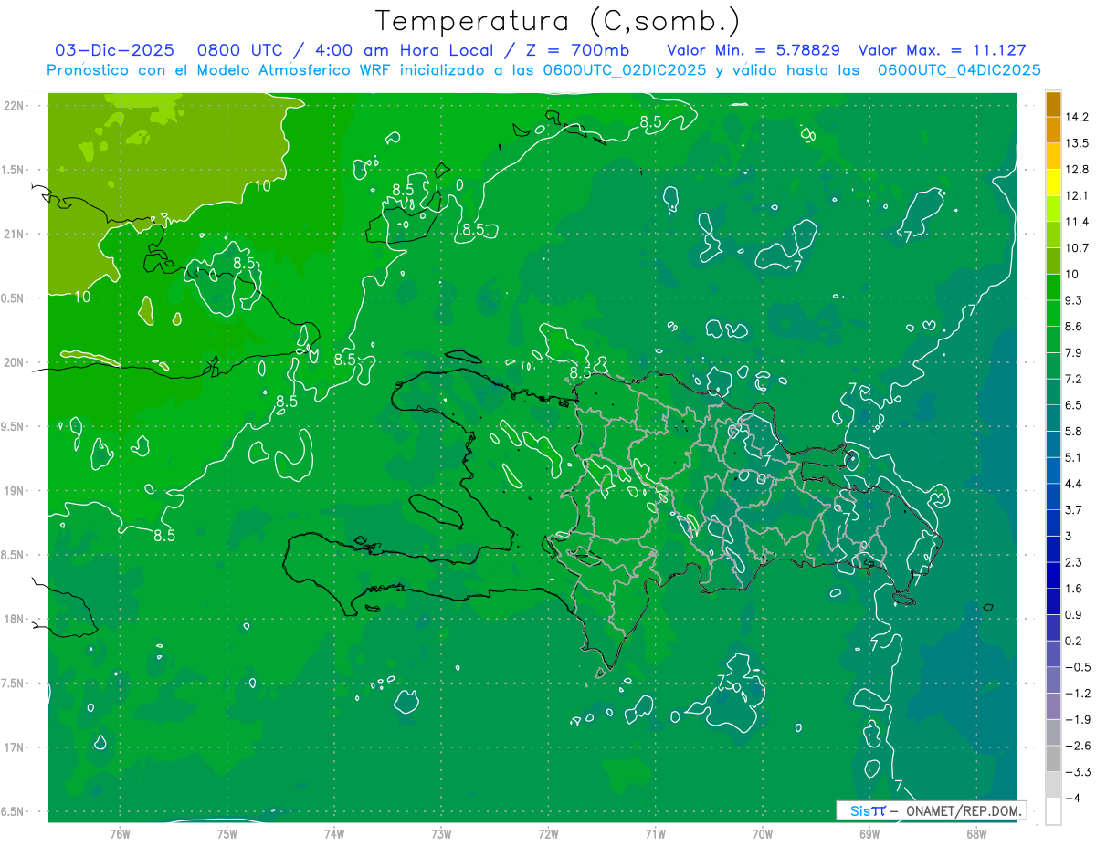Click the '7.9' colorbar value
This screenshot has height=846, width=1096.
pos(1074,352)
